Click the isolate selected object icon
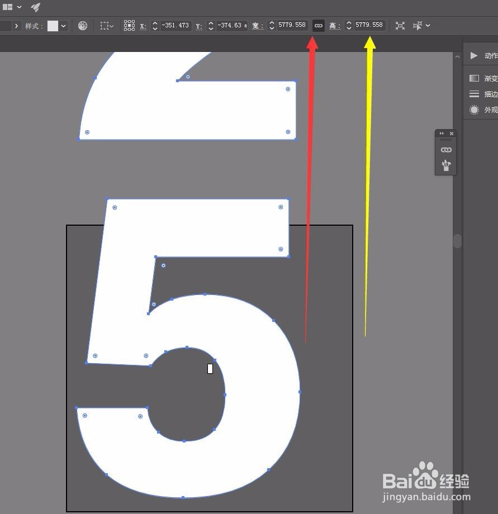This screenshot has width=498, height=514. click(418, 26)
